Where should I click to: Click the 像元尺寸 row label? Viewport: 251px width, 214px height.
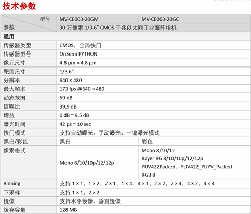[15, 63]
